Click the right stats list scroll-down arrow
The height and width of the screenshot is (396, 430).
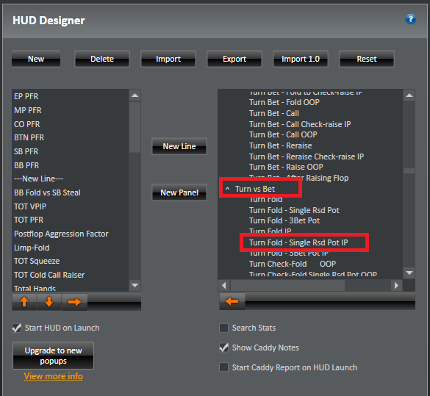click(x=409, y=273)
